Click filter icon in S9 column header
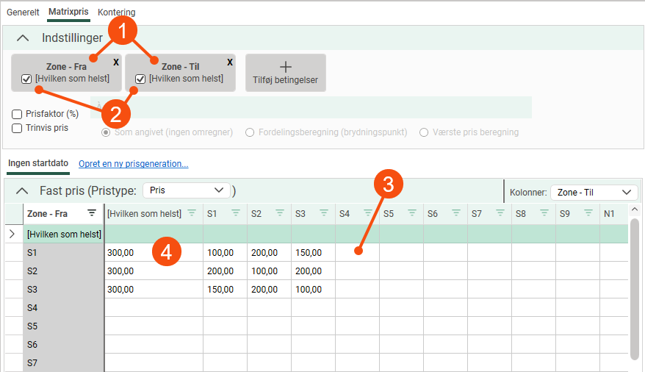Viewport: 645px width, 372px height. point(588,213)
